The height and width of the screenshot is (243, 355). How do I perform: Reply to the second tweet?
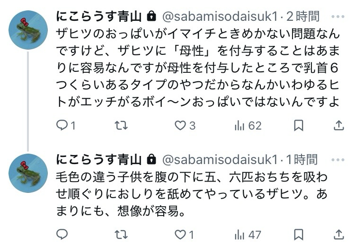pyautogui.click(x=62, y=234)
